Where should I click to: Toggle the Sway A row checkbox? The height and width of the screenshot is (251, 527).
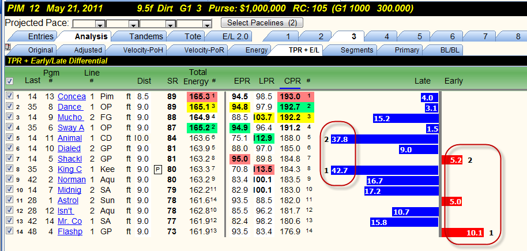(9, 127)
